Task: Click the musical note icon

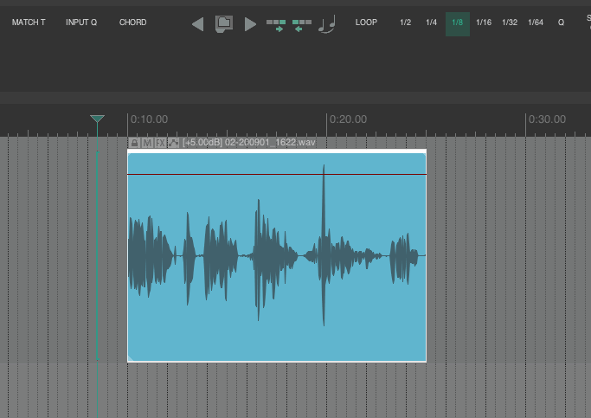Action: click(326, 24)
